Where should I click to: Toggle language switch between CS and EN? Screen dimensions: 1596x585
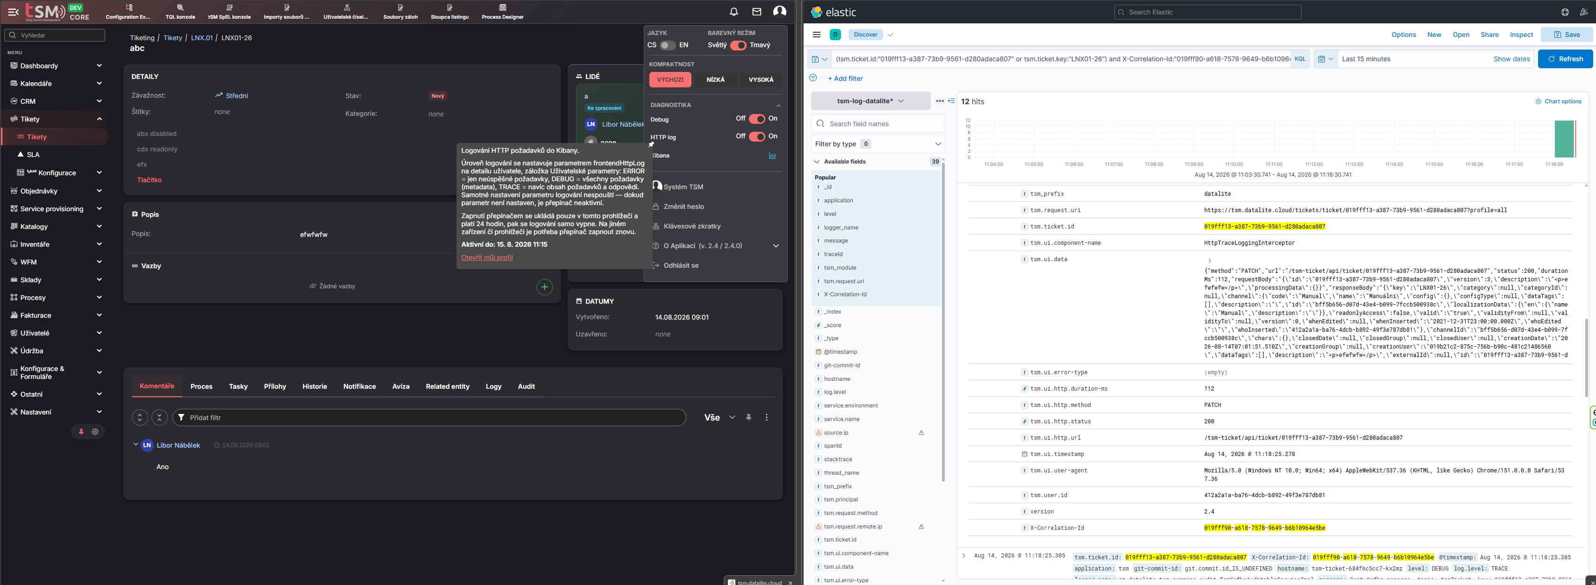[x=667, y=45]
